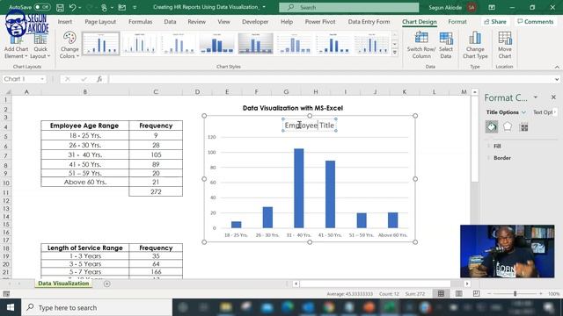Select the Employee Age Range header cell
Image resolution: width=563 pixels, height=316 pixels.
coord(84,126)
